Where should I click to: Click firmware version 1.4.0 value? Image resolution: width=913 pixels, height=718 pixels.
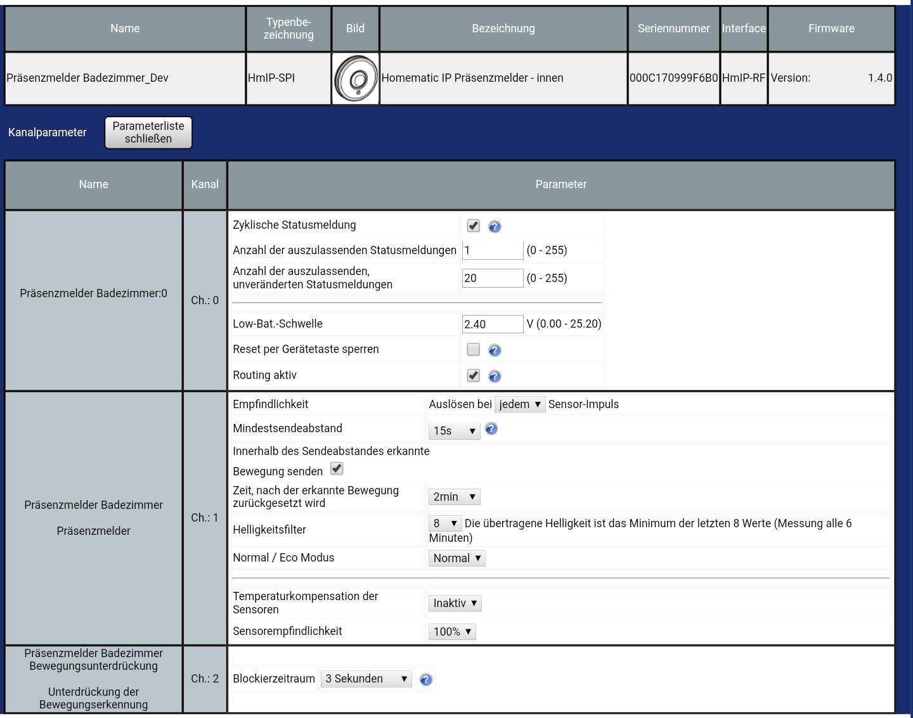point(880,78)
